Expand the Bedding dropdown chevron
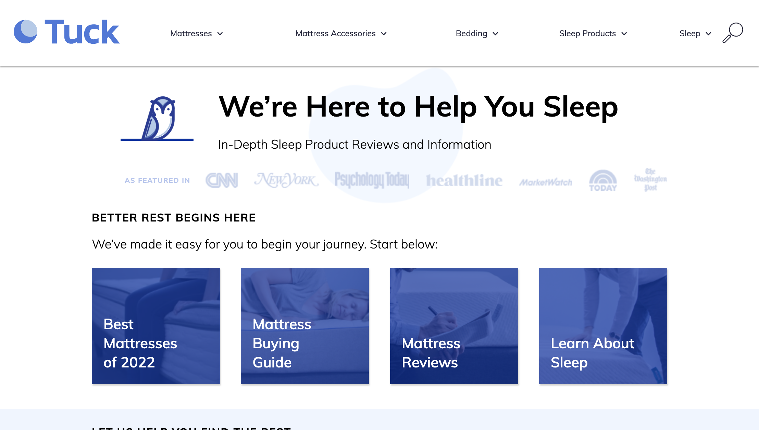The width and height of the screenshot is (759, 430). pos(496,33)
